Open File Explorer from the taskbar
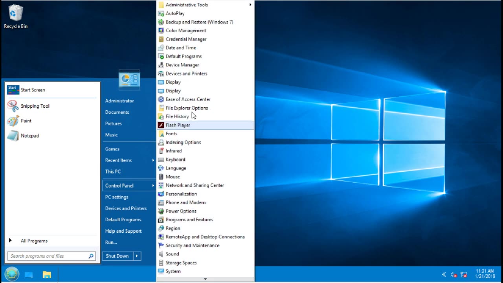Screen dimensions: 503x283 (x=47, y=275)
